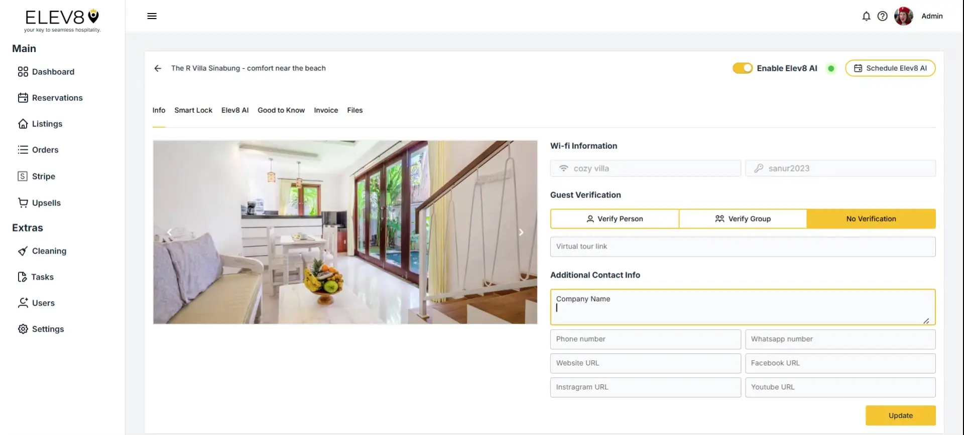The height and width of the screenshot is (435, 964).
Task: Select Verify Group verification option
Action: (743, 219)
